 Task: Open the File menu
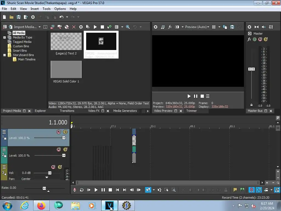point(4,9)
